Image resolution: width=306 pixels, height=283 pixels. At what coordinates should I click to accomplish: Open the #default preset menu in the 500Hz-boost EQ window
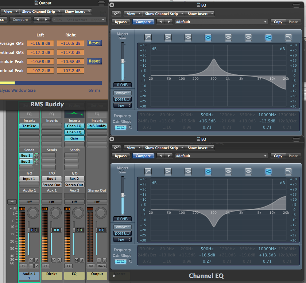(221, 22)
